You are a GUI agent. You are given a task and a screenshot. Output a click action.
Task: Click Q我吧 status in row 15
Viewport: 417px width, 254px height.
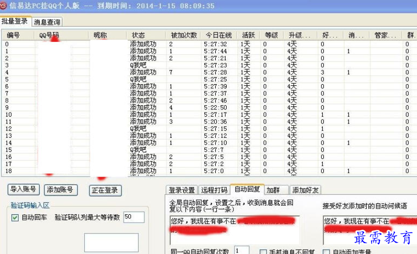pyautogui.click(x=138, y=150)
